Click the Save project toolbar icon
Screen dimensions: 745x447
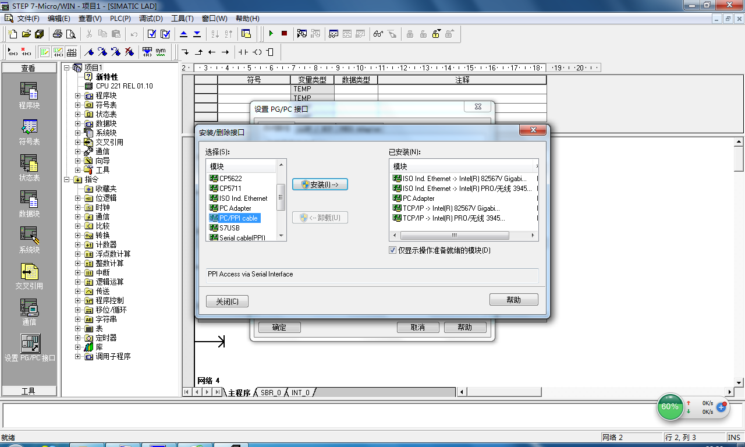tap(39, 34)
